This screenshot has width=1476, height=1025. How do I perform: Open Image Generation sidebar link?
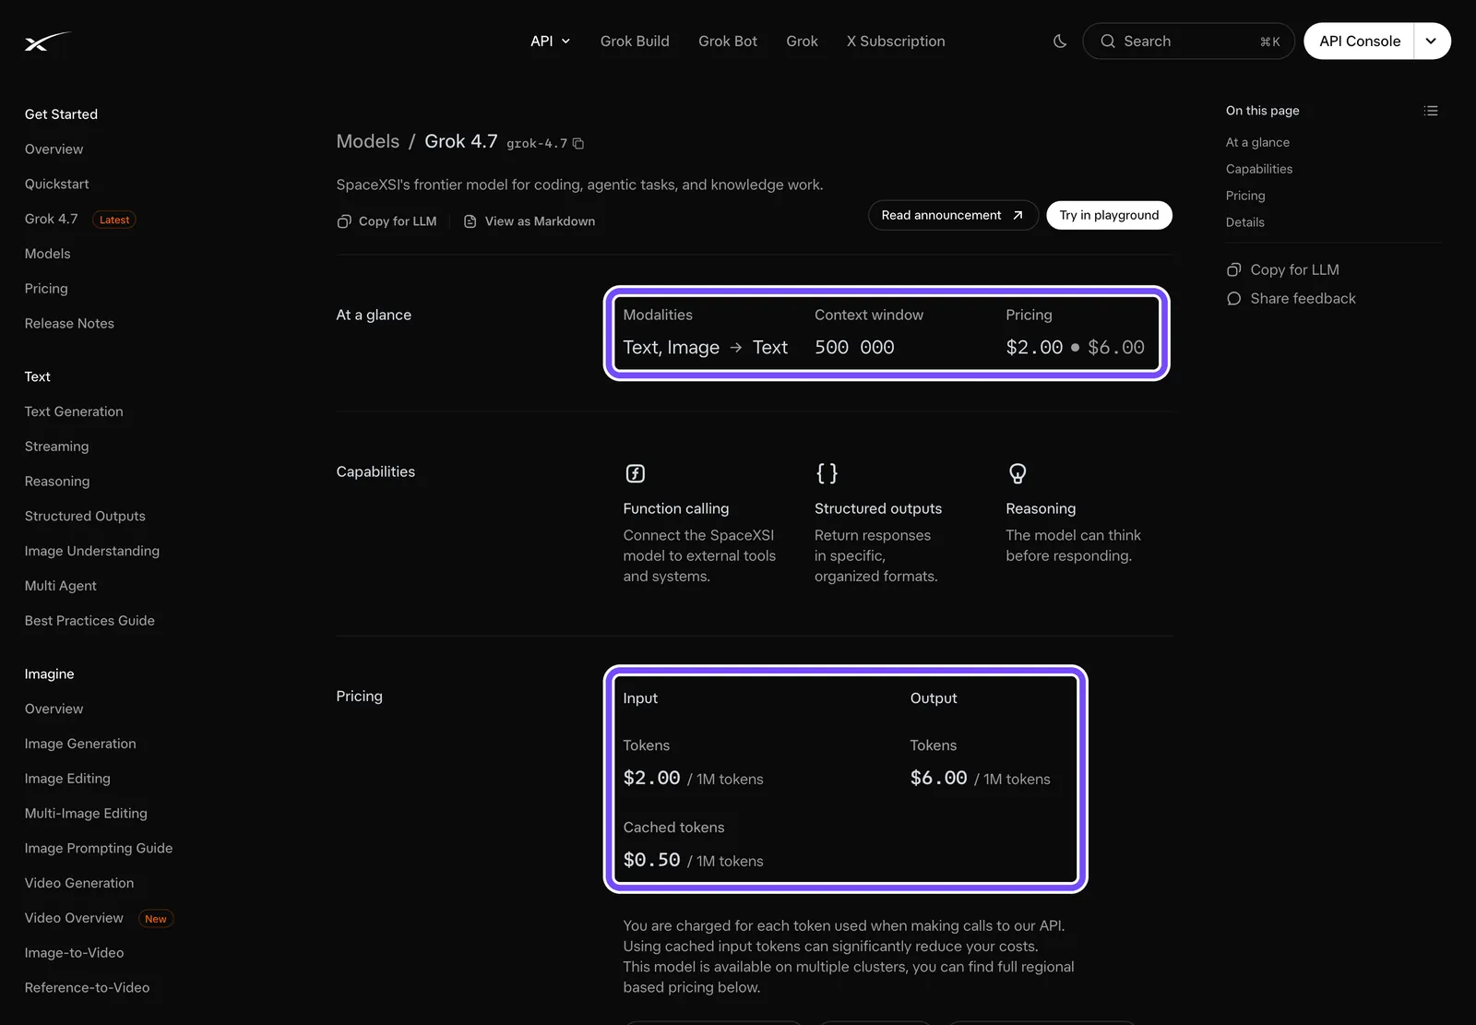[80, 744]
